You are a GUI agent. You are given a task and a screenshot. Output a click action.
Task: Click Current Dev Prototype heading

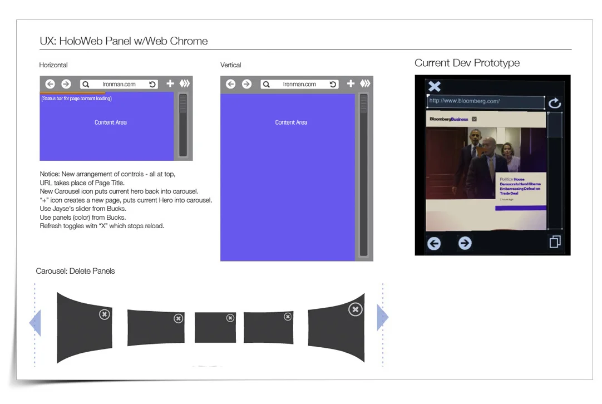coord(467,63)
